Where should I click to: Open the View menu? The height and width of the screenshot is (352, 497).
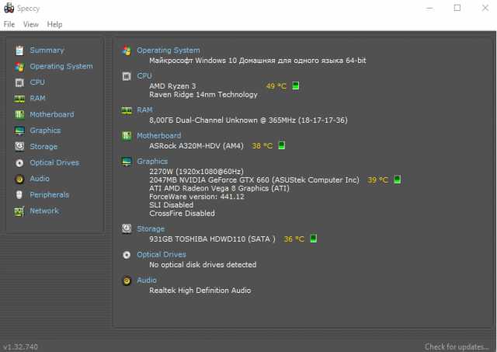tap(31, 24)
